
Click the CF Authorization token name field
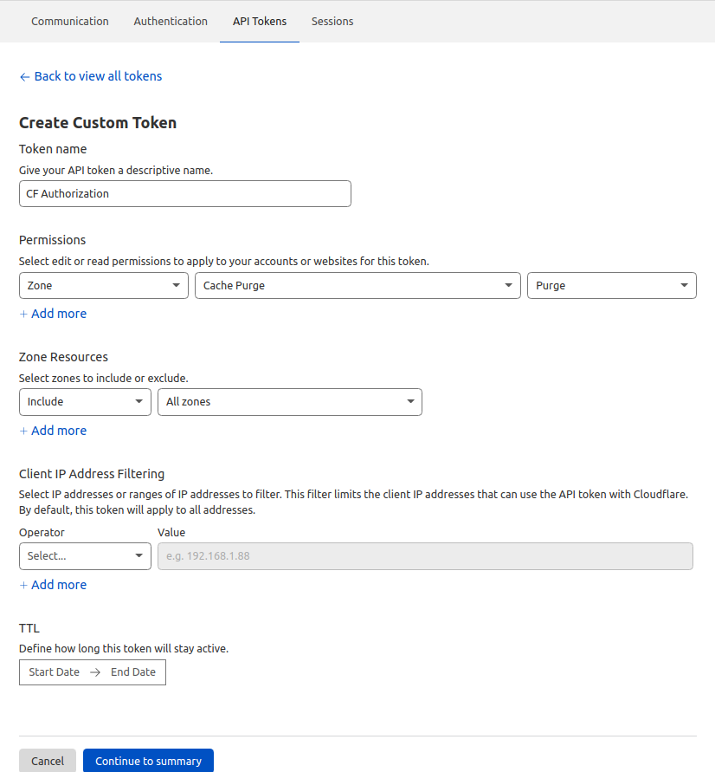pos(184,193)
